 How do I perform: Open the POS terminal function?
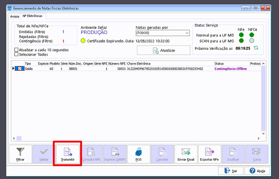tap(139, 154)
